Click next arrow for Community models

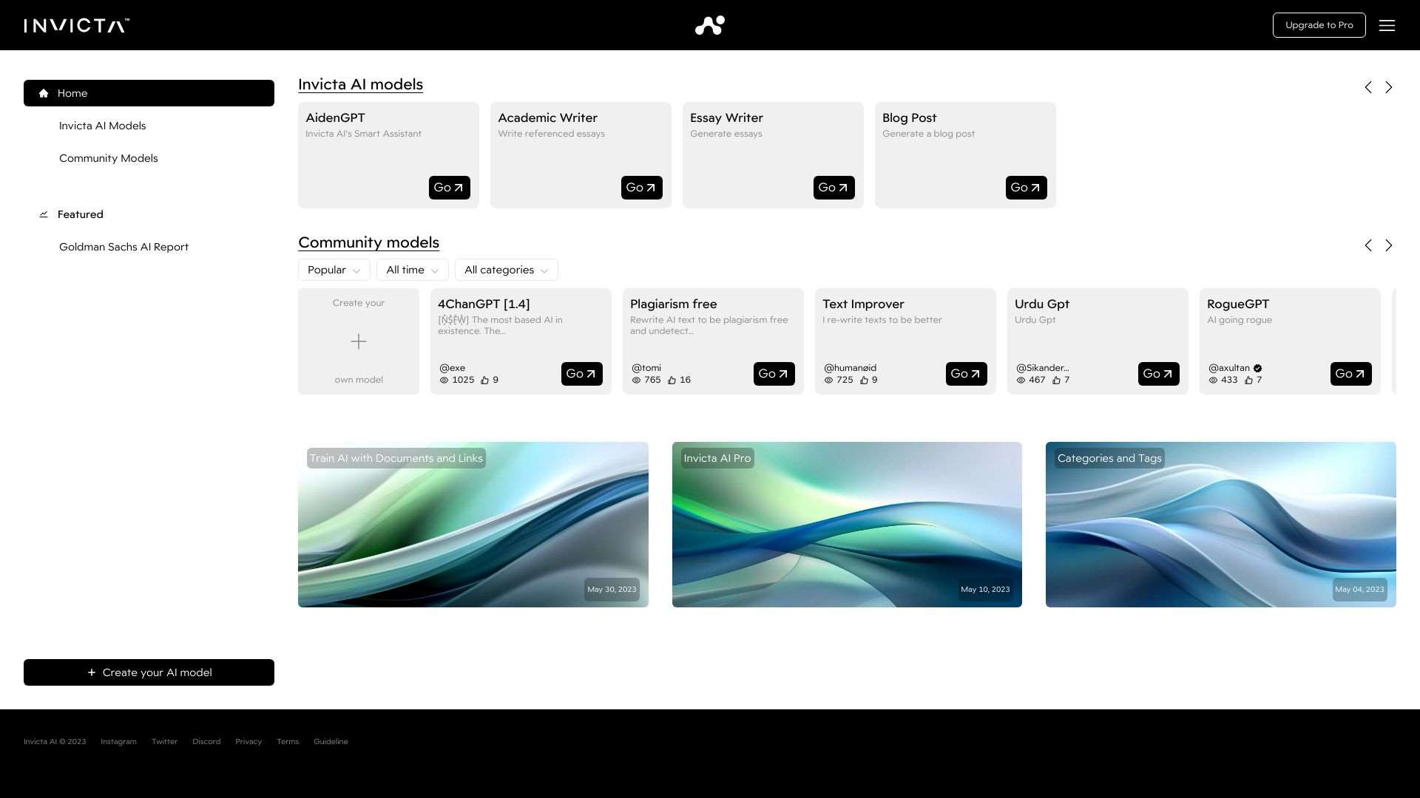[x=1389, y=245]
